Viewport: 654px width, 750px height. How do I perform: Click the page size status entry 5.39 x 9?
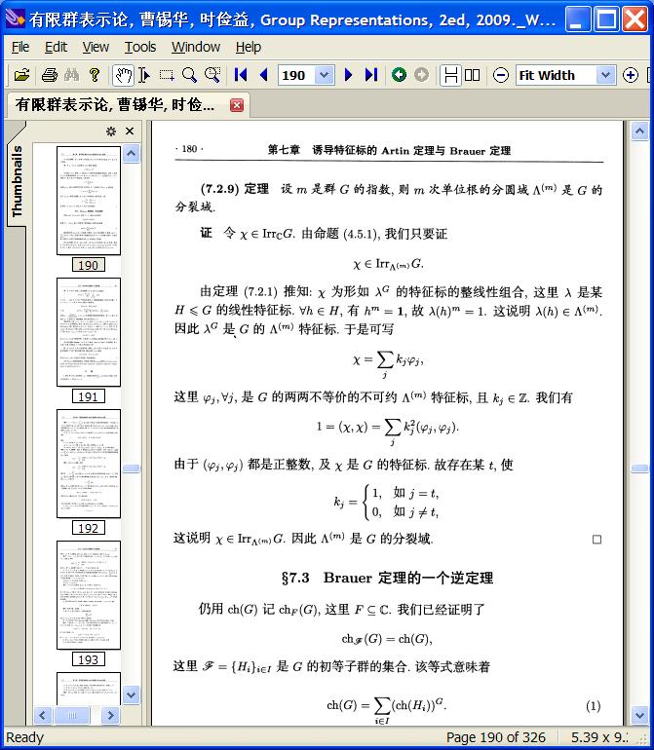(x=600, y=737)
